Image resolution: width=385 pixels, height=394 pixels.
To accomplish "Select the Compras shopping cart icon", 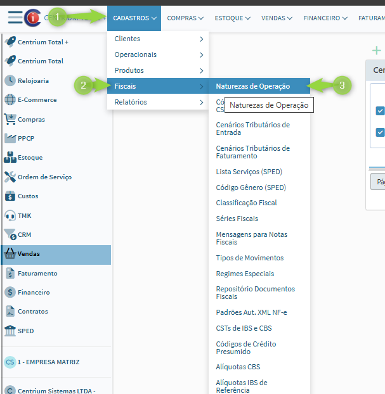I will click(10, 119).
